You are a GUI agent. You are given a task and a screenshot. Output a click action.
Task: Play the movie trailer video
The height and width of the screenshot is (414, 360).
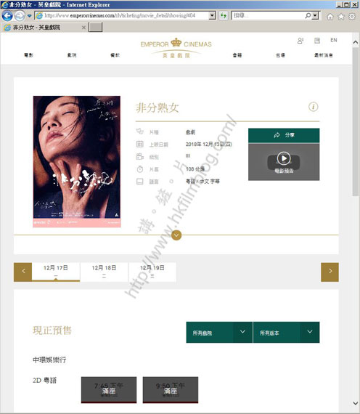pyautogui.click(x=284, y=163)
